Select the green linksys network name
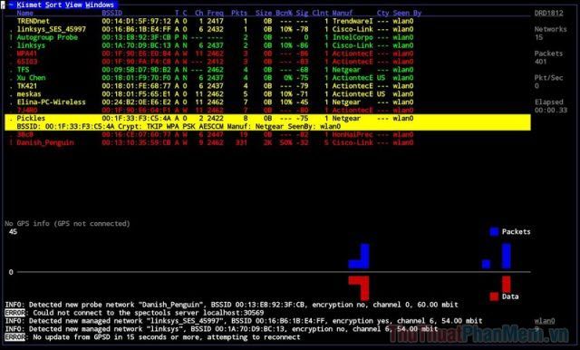Screen dimensions: 580x350 pos(31,45)
